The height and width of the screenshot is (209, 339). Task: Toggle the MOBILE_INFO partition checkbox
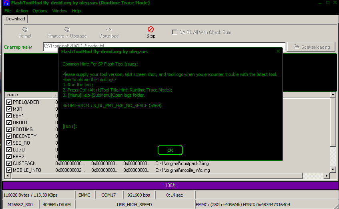[9, 170]
